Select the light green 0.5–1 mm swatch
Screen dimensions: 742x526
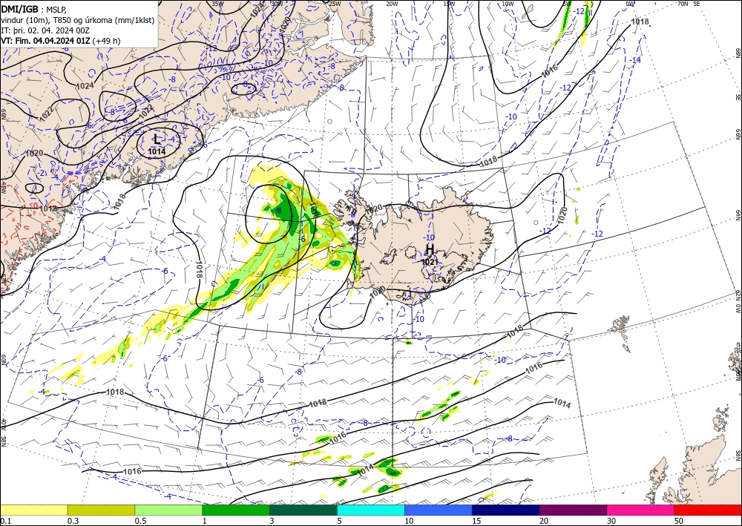(x=168, y=510)
